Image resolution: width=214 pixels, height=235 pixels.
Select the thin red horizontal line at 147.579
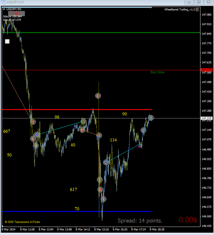101,70
